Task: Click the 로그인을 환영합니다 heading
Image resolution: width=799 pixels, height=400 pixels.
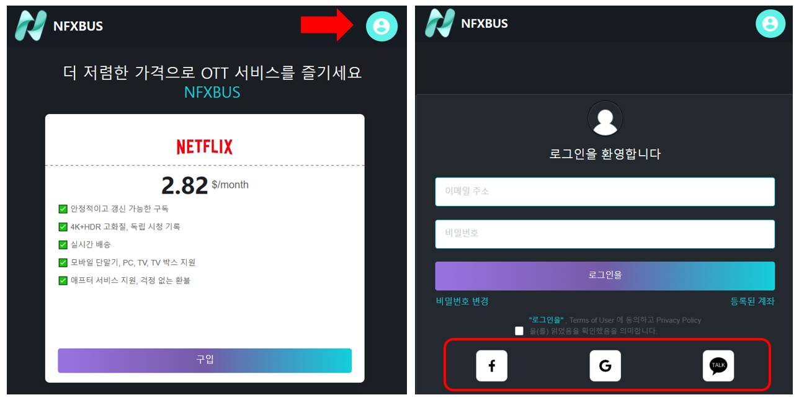Action: [605, 154]
